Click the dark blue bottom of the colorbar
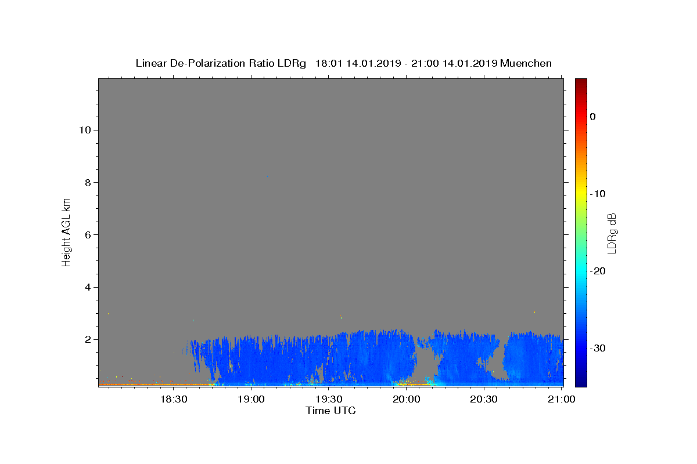 [x=581, y=381]
